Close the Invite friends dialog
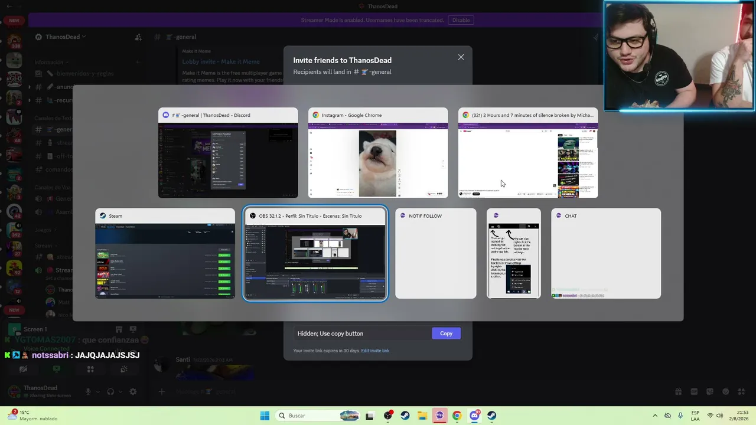The image size is (756, 425). pyautogui.click(x=461, y=57)
